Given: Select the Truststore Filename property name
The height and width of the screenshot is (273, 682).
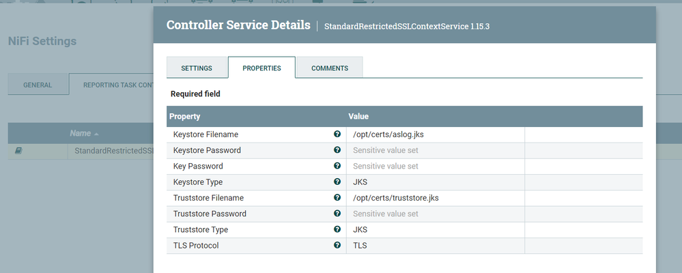Looking at the screenshot, I should (x=208, y=198).
